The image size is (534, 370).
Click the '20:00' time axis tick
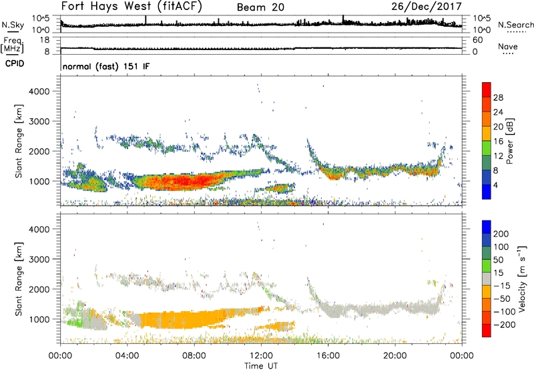click(x=395, y=356)
